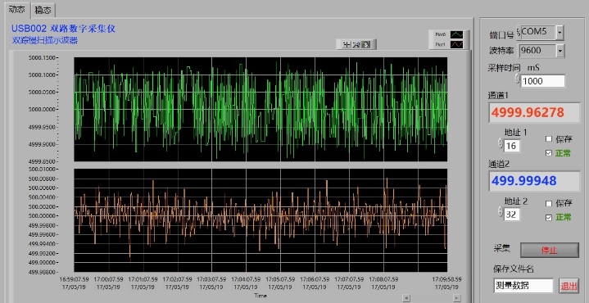
Task: Click the 退出 exit button
Action: [569, 286]
